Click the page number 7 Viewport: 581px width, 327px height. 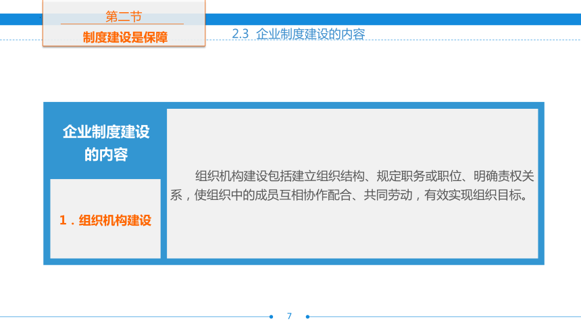289,316
